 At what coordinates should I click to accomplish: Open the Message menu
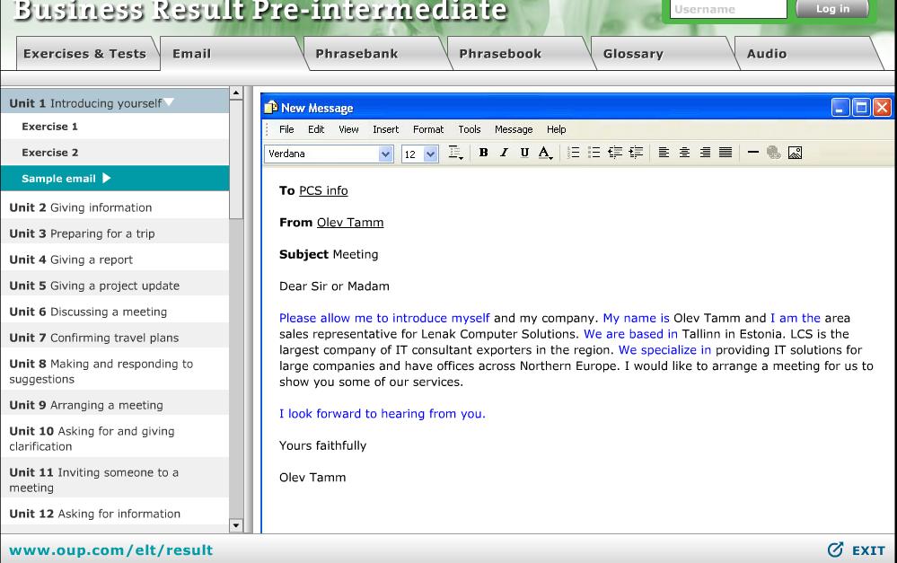point(513,129)
